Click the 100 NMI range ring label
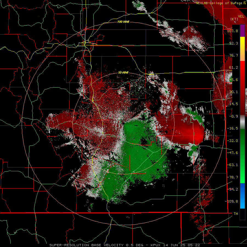The width and height of the screenshot is (247, 247). click(123, 22)
